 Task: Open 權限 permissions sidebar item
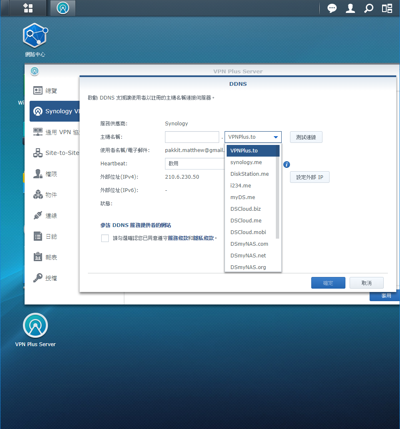coord(55,174)
